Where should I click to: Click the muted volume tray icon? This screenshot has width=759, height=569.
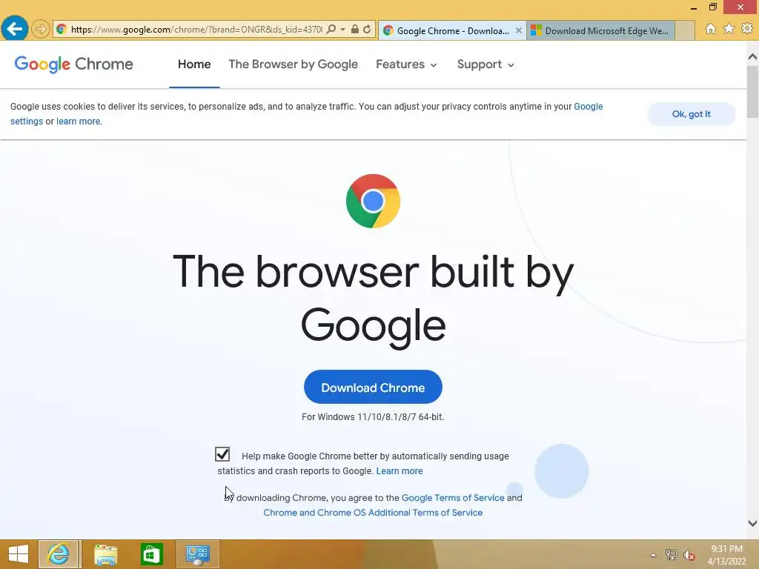[689, 555]
